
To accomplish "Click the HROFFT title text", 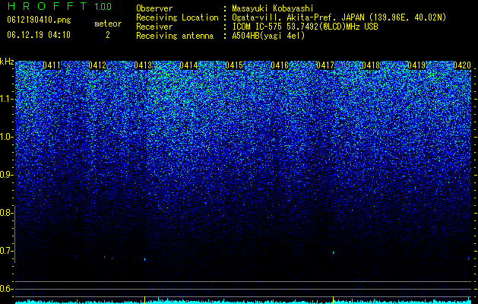I will point(47,6).
